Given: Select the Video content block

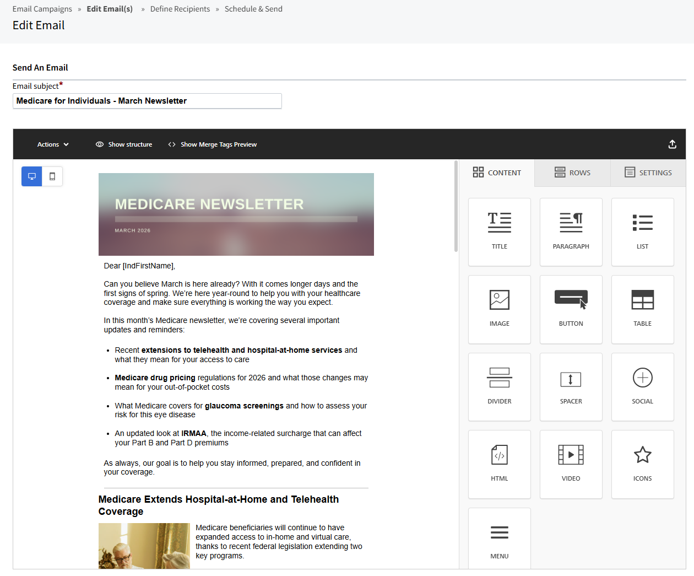Looking at the screenshot, I should [x=571, y=464].
